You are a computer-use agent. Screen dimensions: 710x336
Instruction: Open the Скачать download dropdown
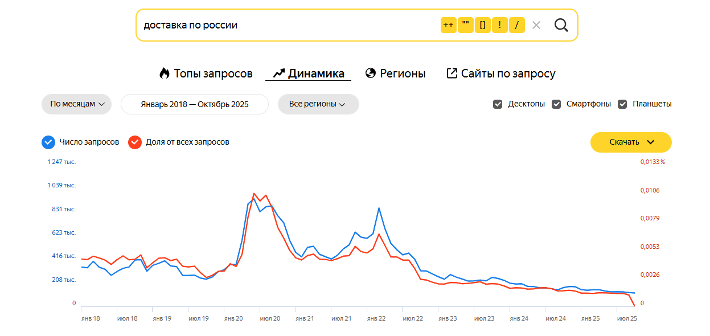631,142
